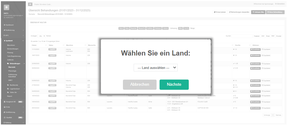The width and height of the screenshot is (289, 126).
Task: Collapse the Spritzheft sidebar menu
Action: pyautogui.click(x=13, y=41)
